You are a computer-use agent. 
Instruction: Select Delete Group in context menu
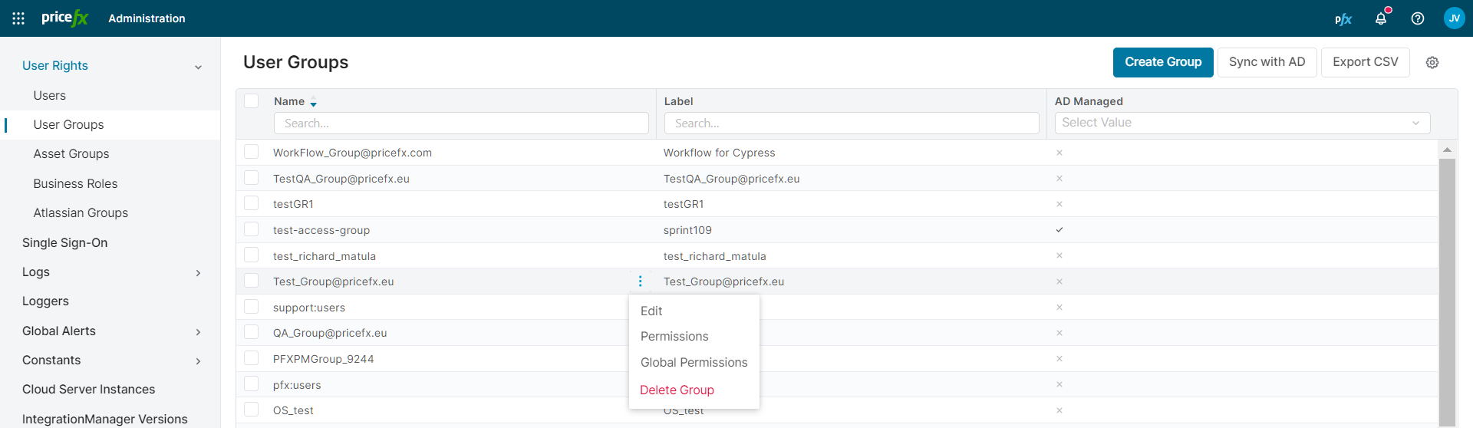pos(677,390)
